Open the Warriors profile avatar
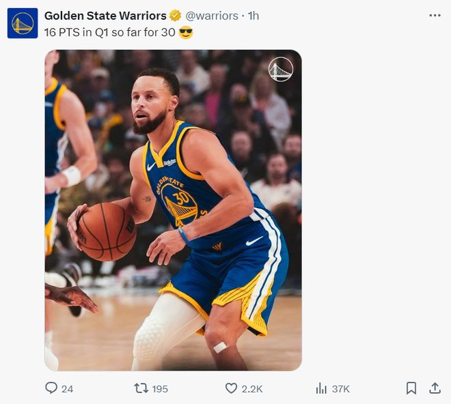451x404 pixels. click(23, 23)
